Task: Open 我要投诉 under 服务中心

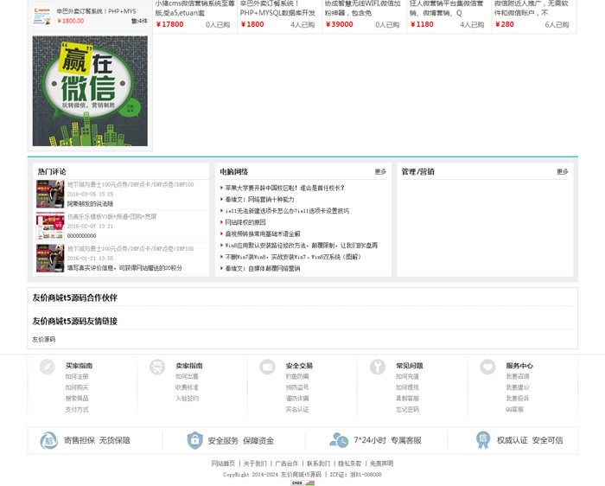Action: pyautogui.click(x=518, y=398)
